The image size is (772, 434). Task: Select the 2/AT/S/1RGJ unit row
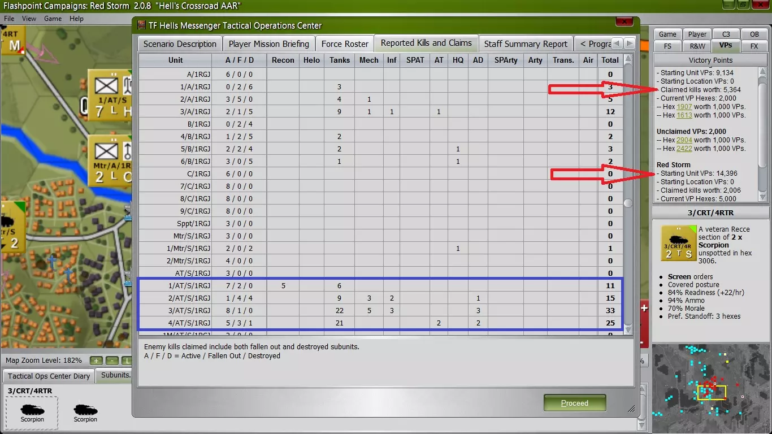click(380, 298)
